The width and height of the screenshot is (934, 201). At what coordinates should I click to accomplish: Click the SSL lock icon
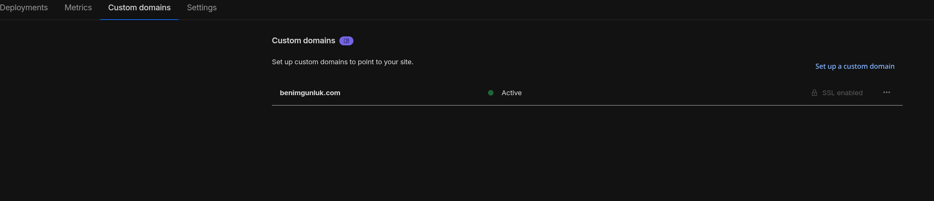814,93
